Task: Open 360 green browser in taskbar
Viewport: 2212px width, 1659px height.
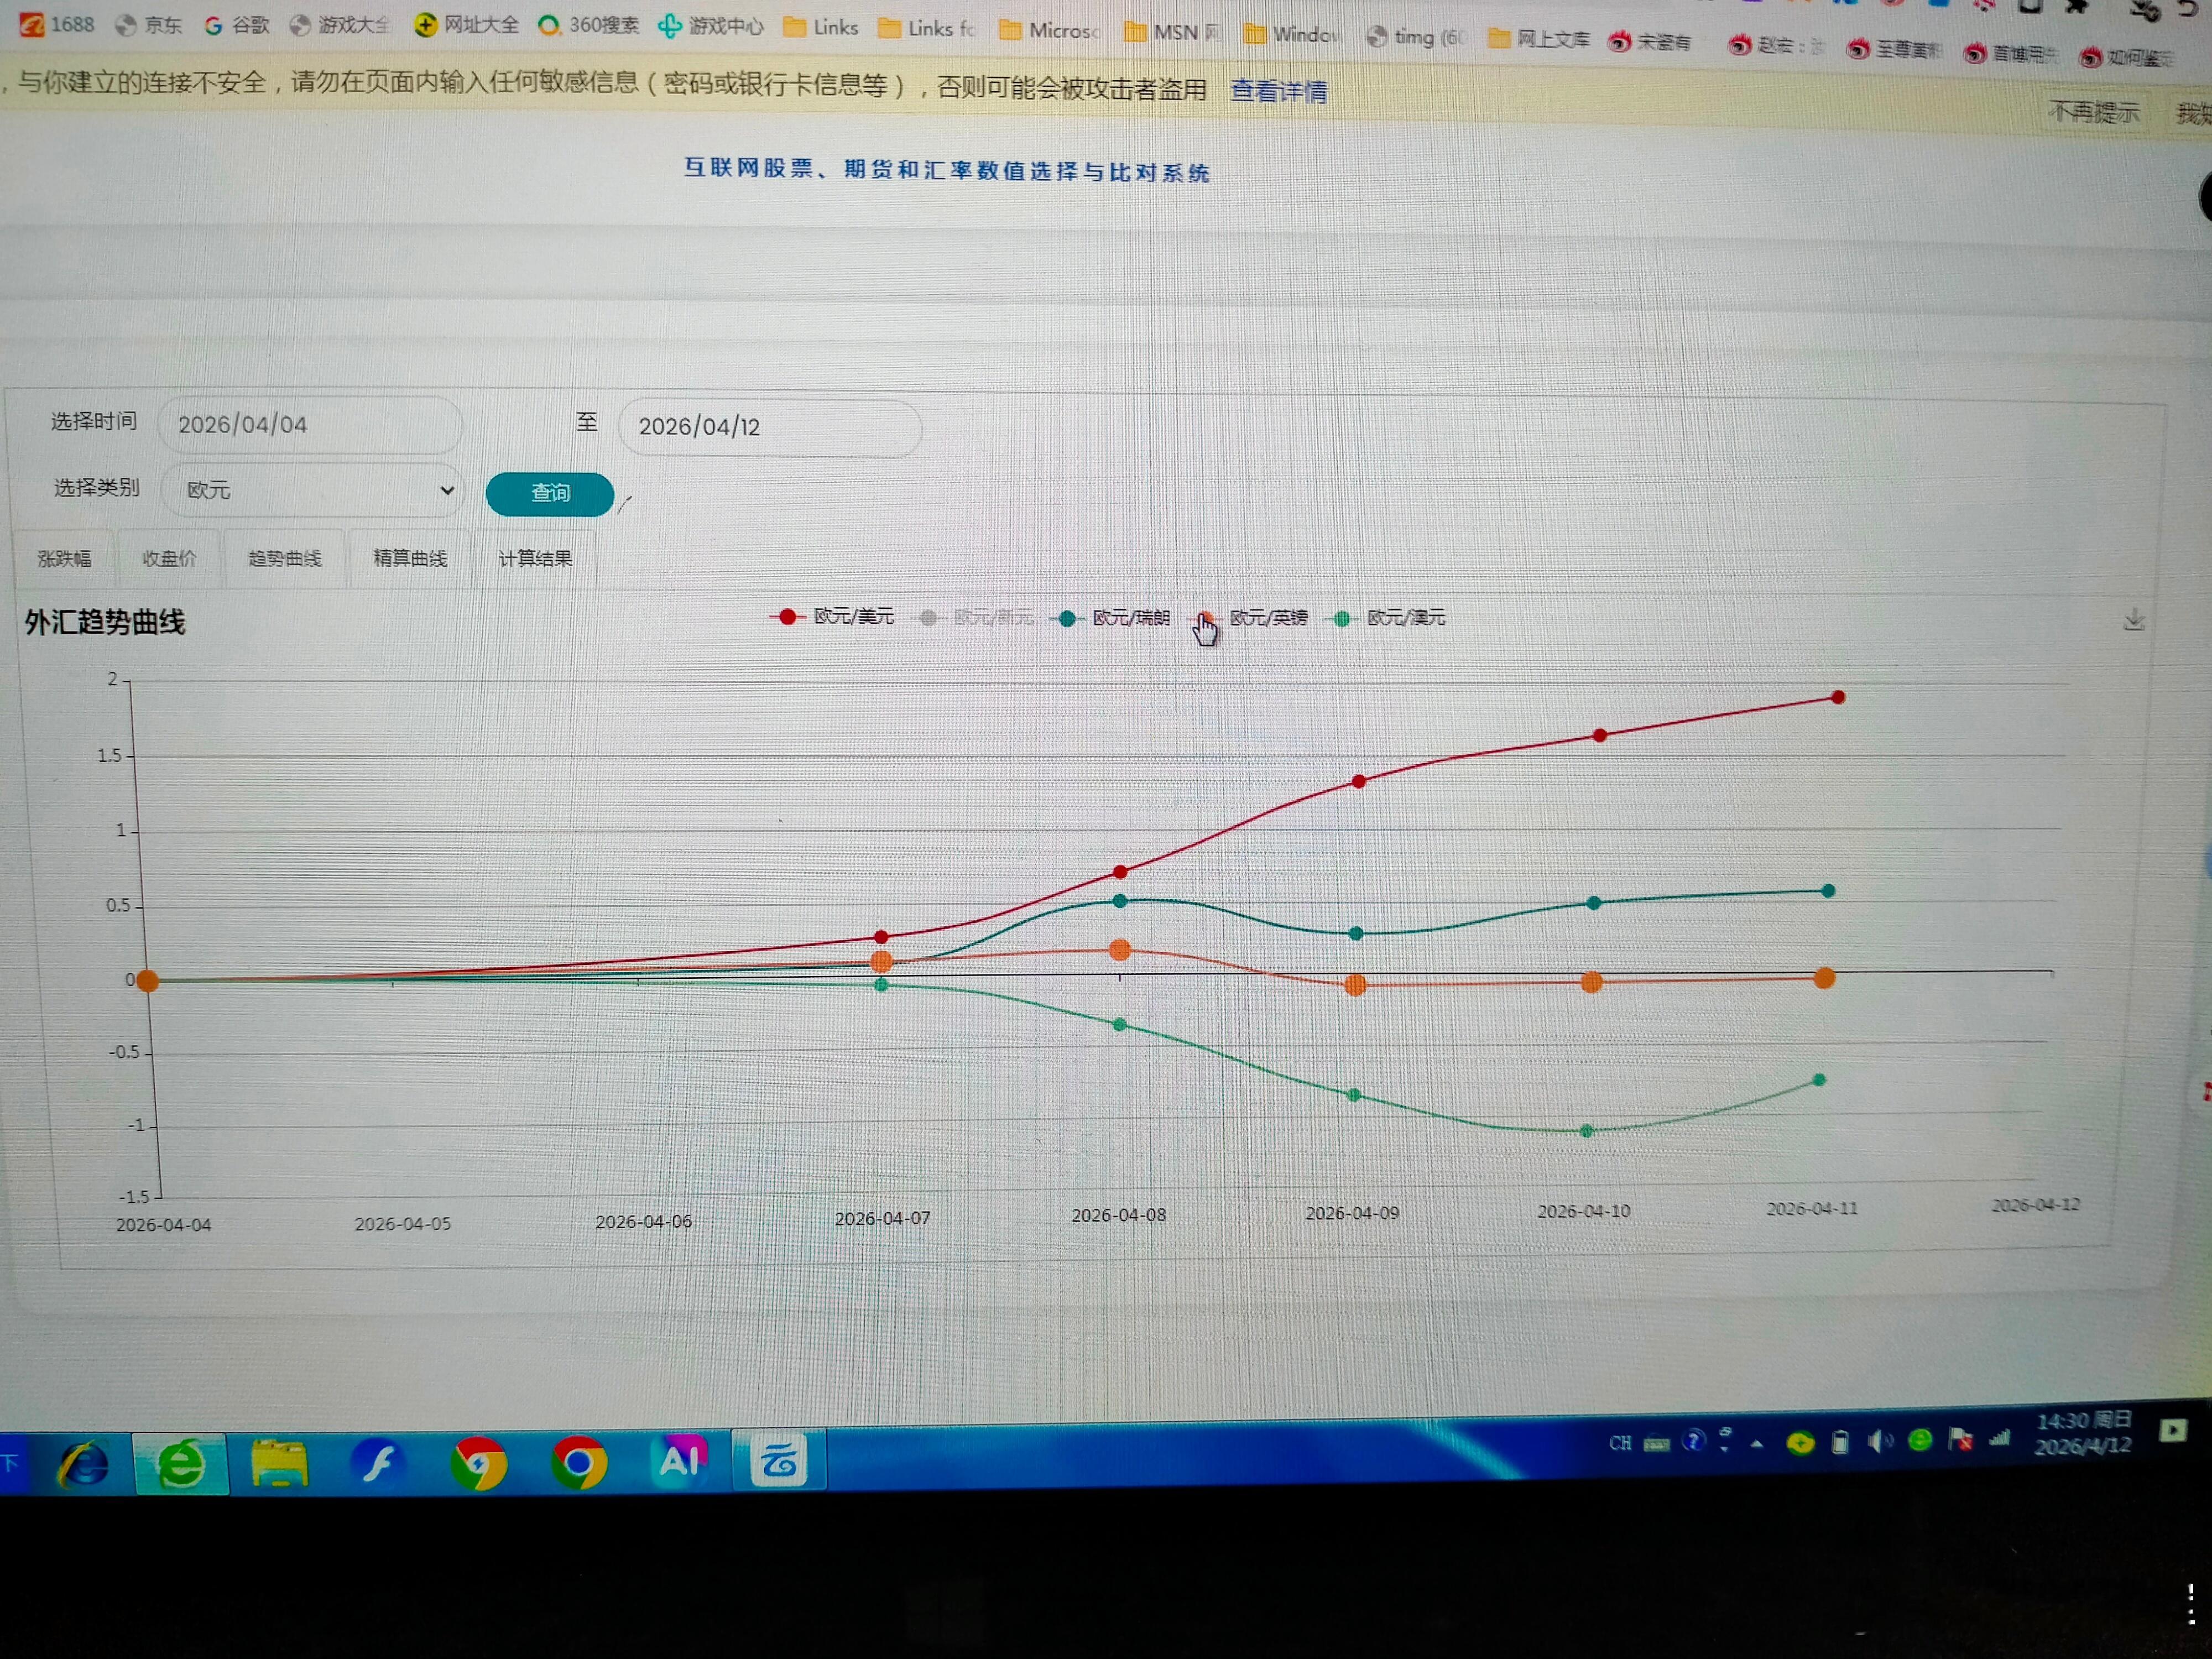Action: tap(181, 1465)
